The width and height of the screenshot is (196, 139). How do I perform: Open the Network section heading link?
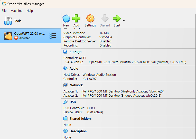point(76,85)
